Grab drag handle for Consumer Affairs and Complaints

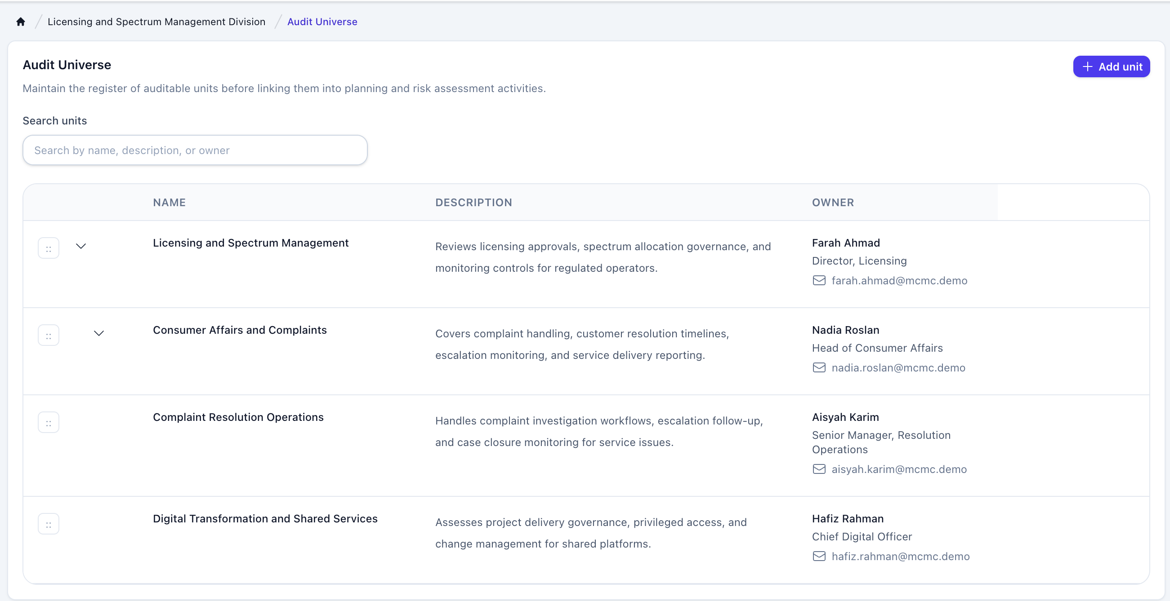coord(49,335)
